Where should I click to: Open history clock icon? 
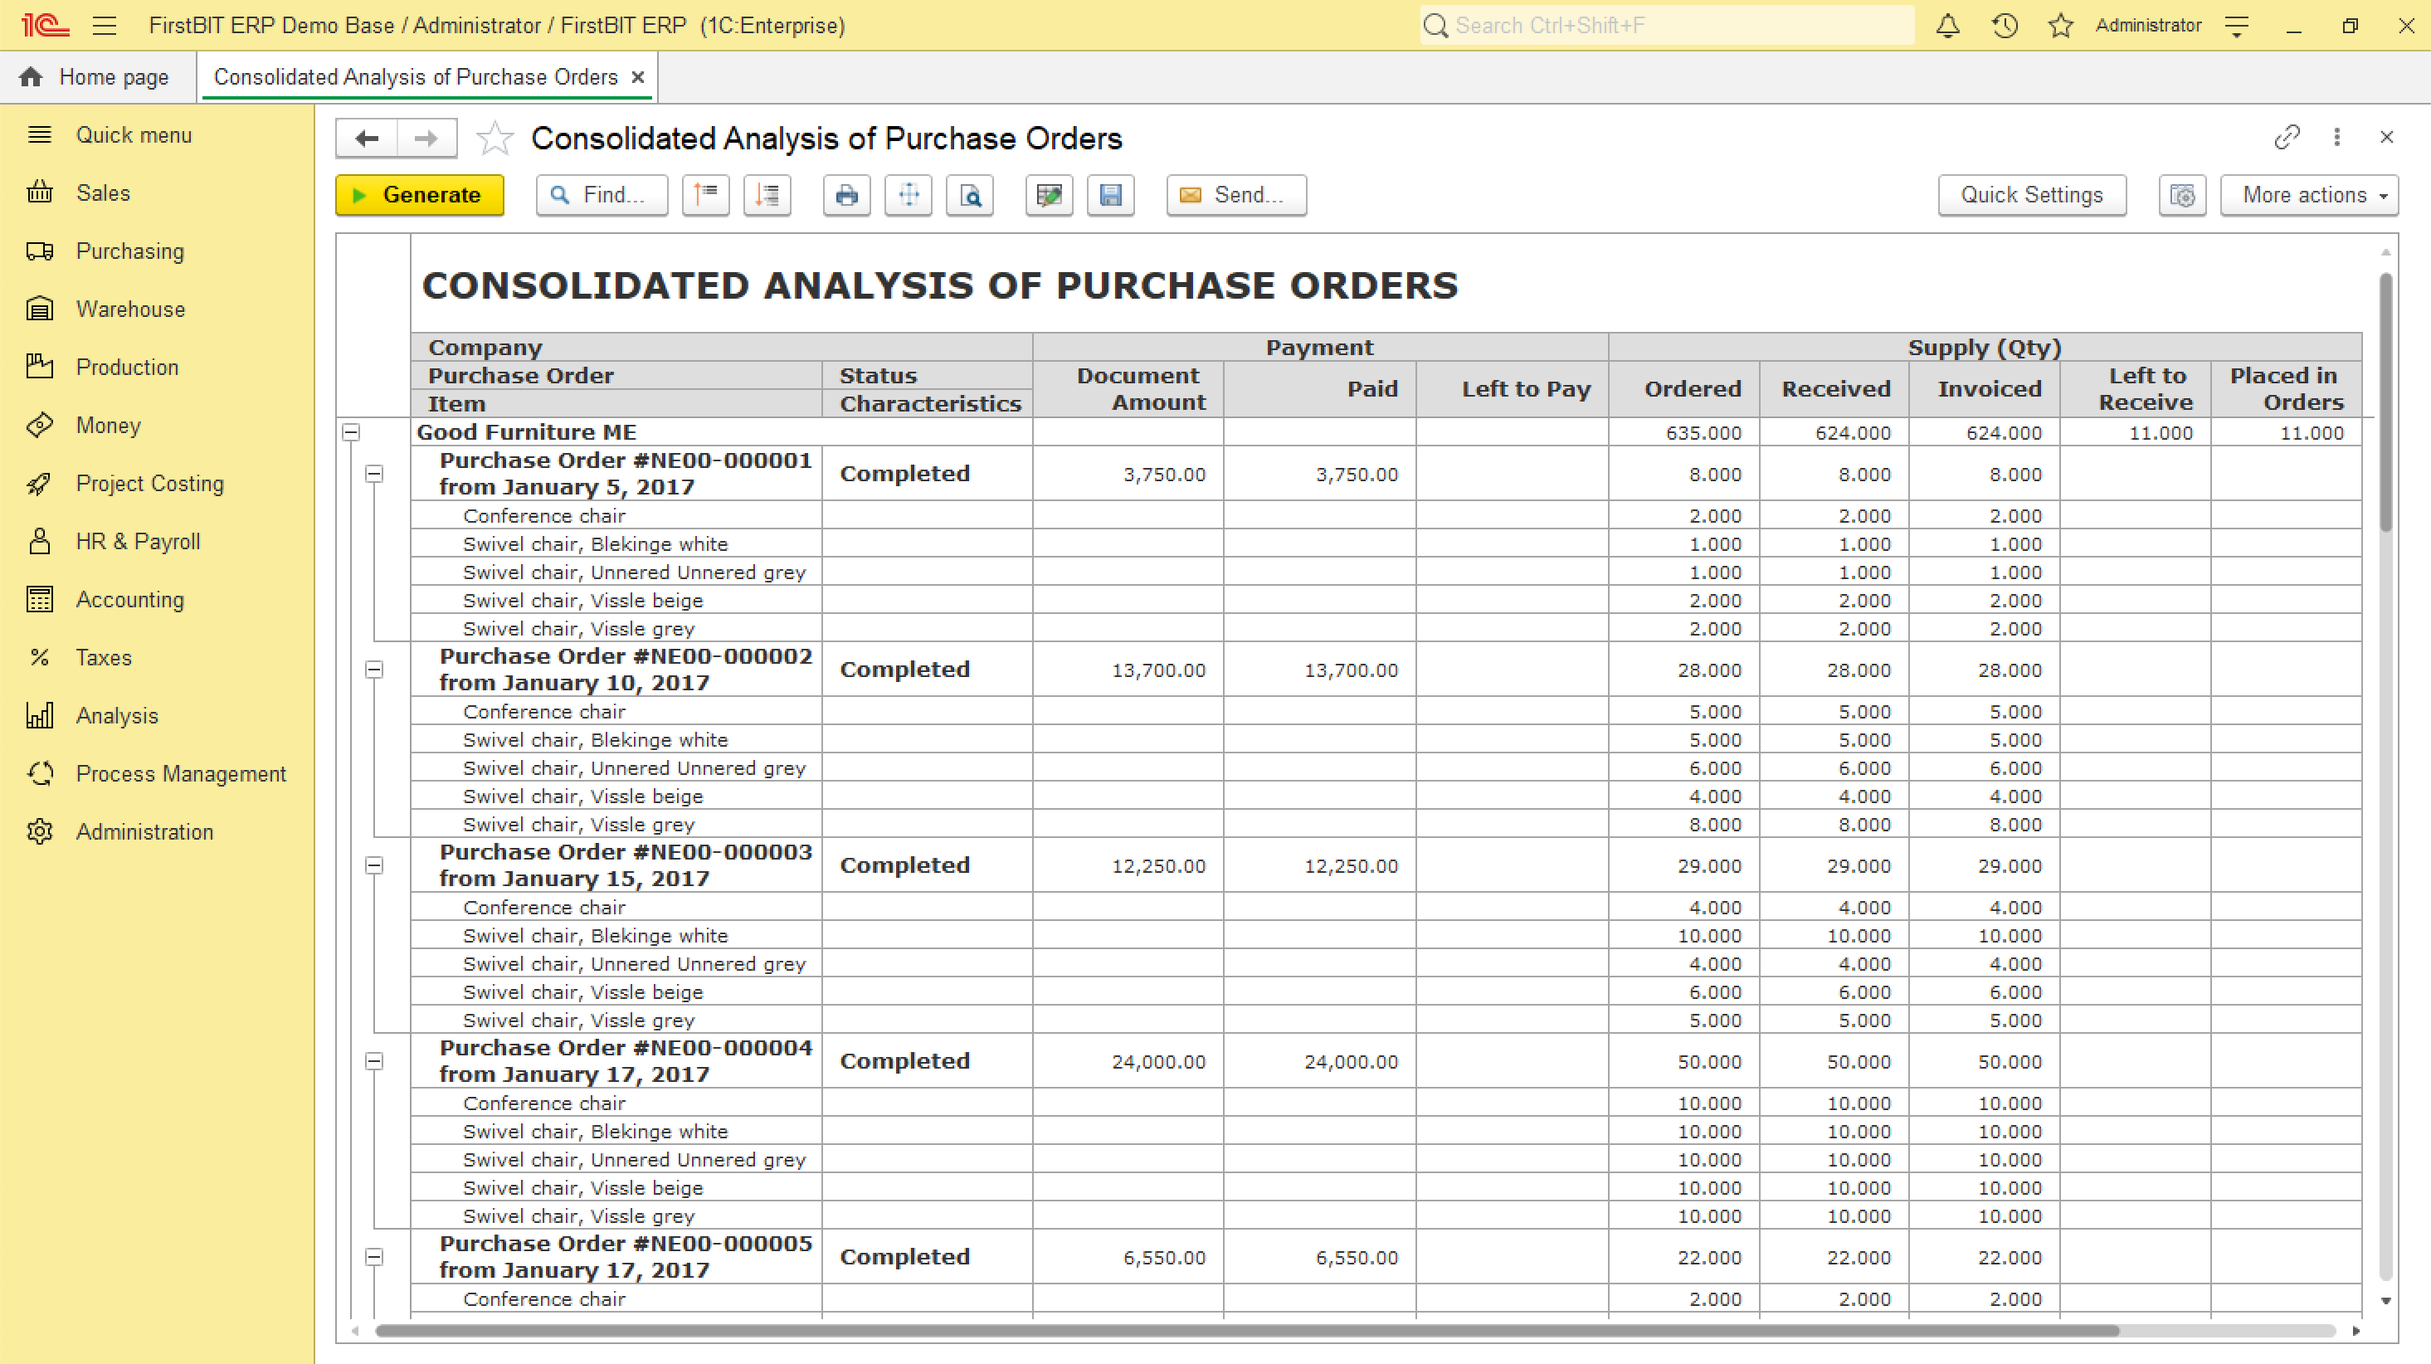coord(2005,26)
